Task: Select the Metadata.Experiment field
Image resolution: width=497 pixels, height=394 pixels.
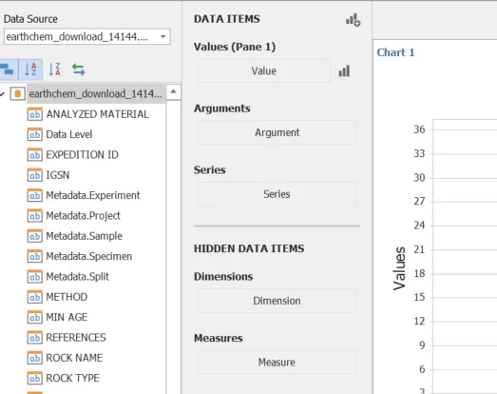Action: tap(93, 195)
